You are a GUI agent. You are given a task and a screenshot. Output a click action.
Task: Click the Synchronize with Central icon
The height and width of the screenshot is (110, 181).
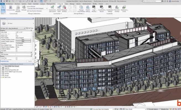tap(52, 7)
